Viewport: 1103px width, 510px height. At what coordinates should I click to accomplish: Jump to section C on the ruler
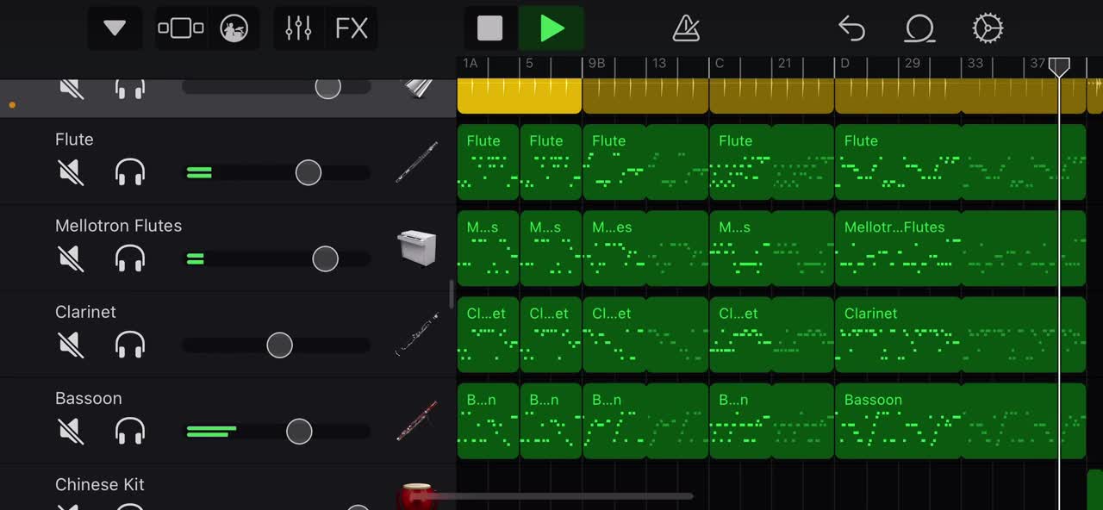[720, 64]
